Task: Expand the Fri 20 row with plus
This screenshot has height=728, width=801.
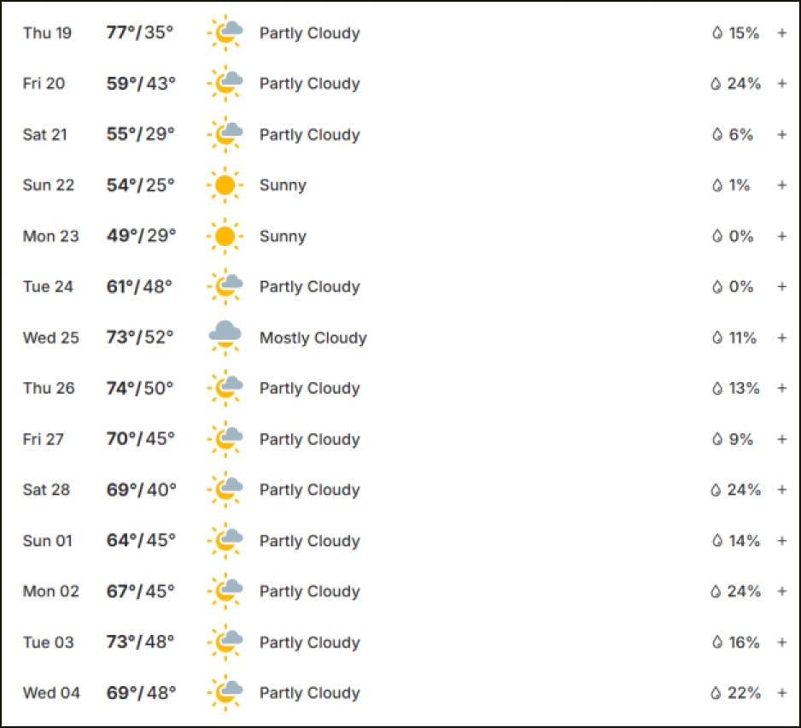Action: pyautogui.click(x=781, y=84)
